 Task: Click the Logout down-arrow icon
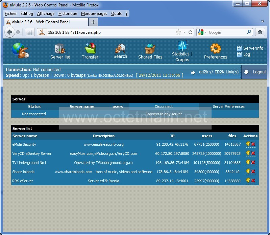click(246, 72)
